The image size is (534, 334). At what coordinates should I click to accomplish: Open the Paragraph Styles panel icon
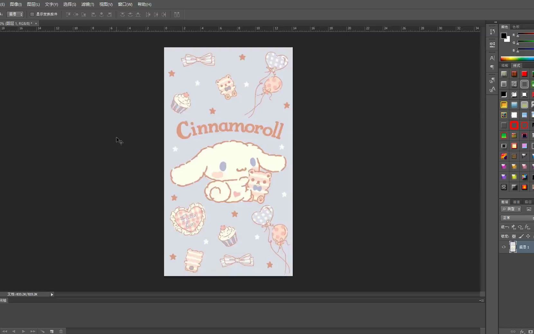coord(492,80)
